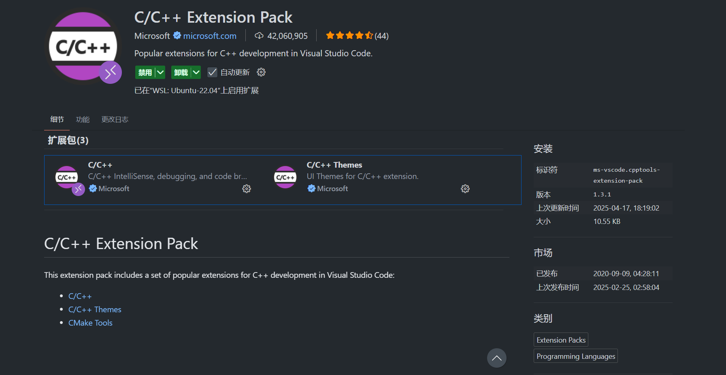This screenshot has height=375, width=726.
Task: Click the 'UI Themes for C/C++ extension.' description
Action: pos(363,176)
